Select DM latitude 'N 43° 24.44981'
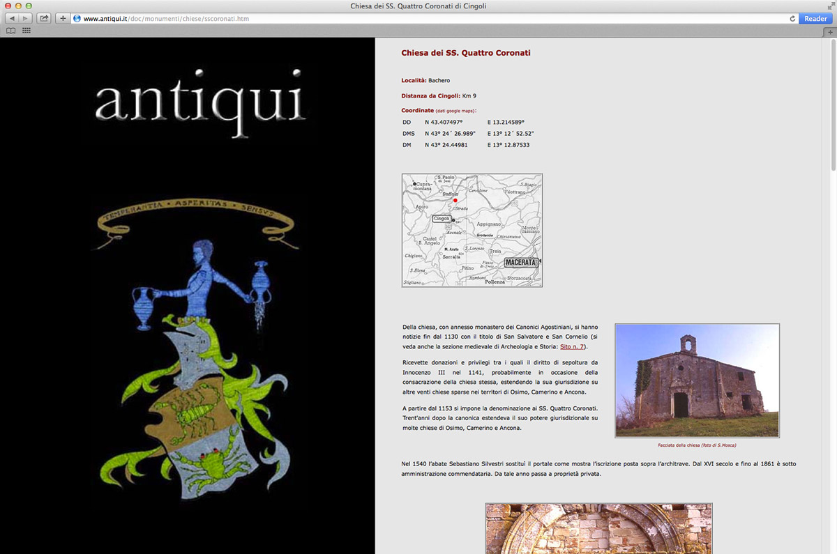 446,145
